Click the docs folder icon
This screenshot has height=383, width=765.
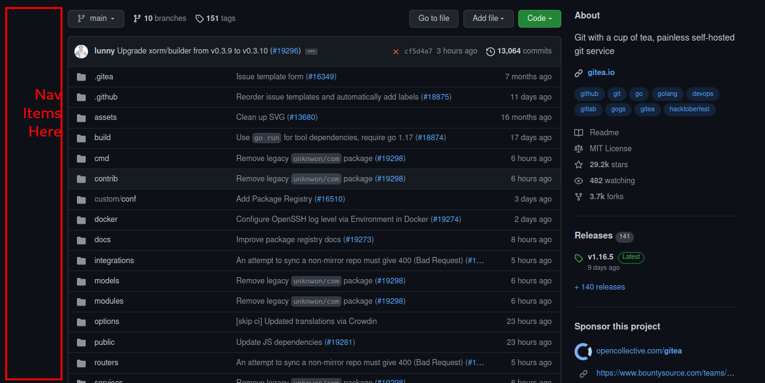[x=81, y=240]
